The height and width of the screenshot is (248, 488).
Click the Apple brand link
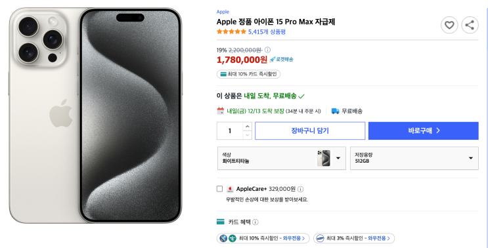coord(223,12)
